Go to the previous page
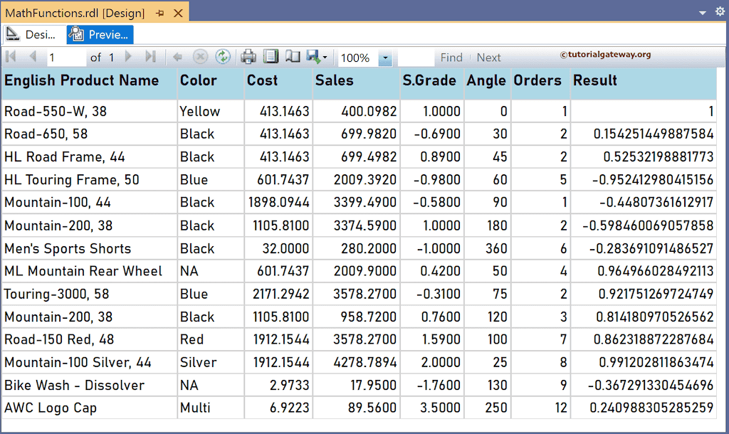The height and width of the screenshot is (434, 729). tap(33, 57)
